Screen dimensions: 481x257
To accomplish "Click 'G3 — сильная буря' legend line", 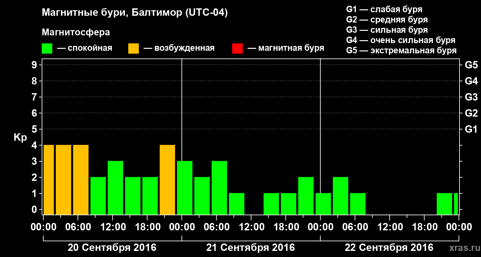I will pyautogui.click(x=387, y=30).
